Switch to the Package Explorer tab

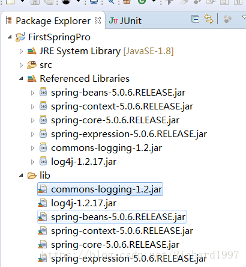tap(53, 21)
